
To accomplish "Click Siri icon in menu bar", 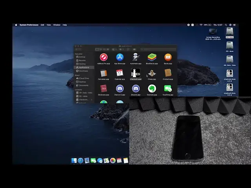I will (x=230, y=25).
